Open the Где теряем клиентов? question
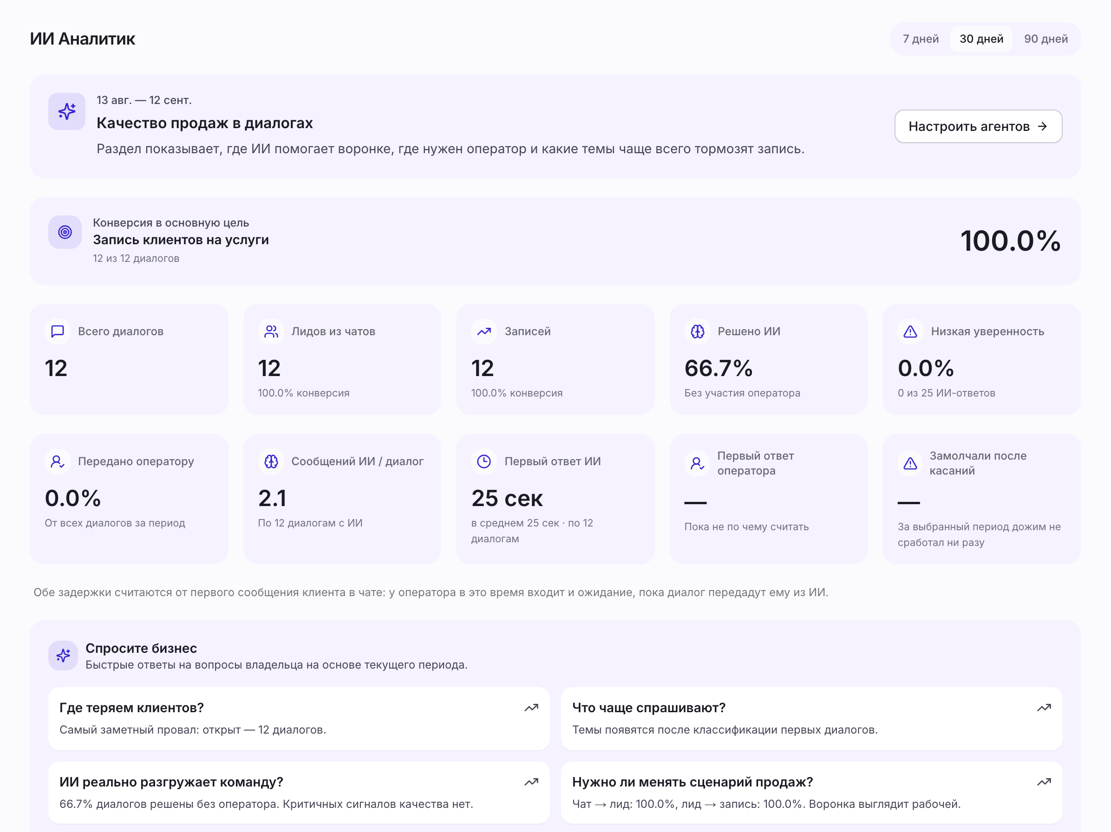1111x832 pixels. tap(299, 719)
